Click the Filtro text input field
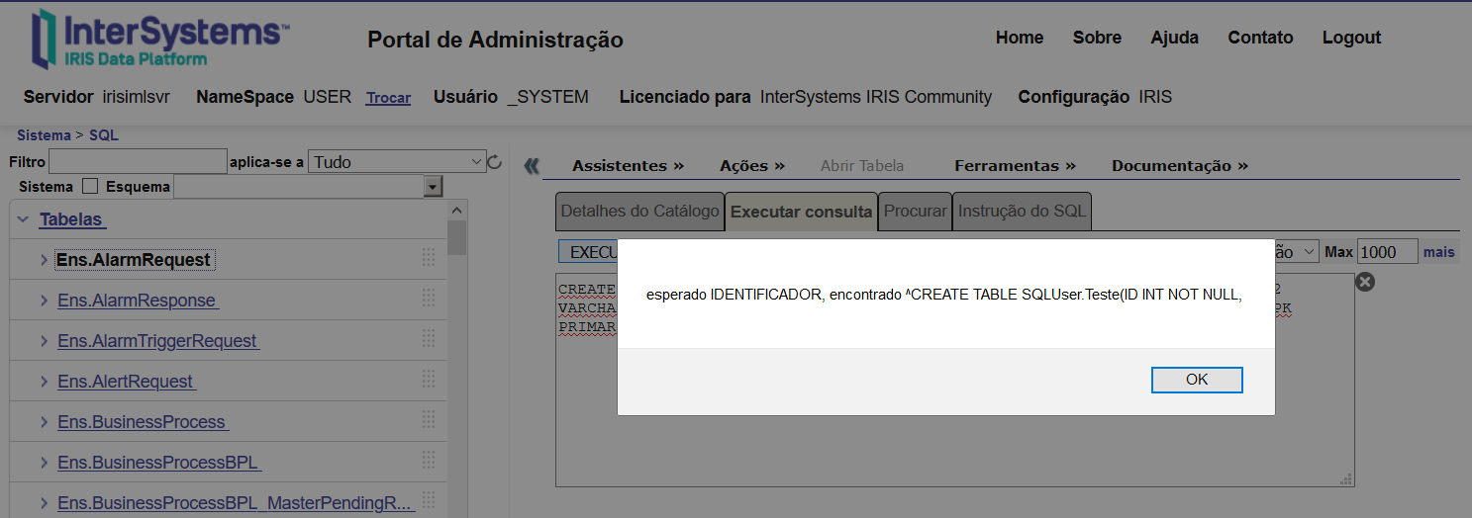This screenshot has width=1472, height=518. [138, 162]
